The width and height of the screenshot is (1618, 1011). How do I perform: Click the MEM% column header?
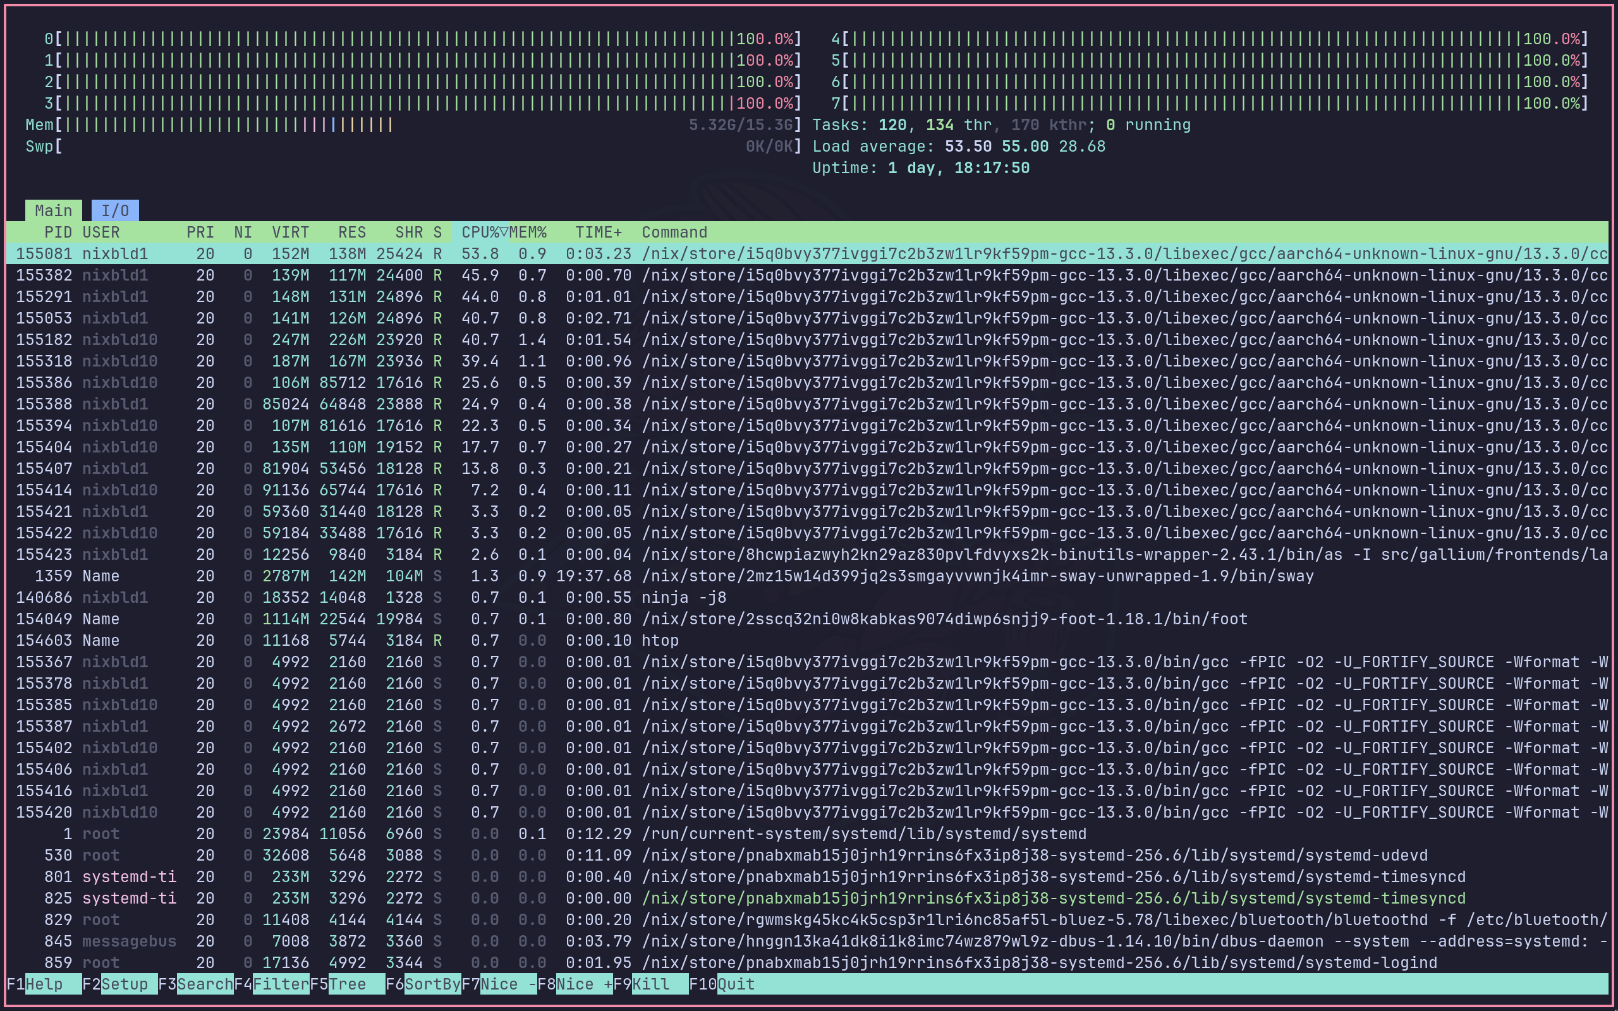528,232
